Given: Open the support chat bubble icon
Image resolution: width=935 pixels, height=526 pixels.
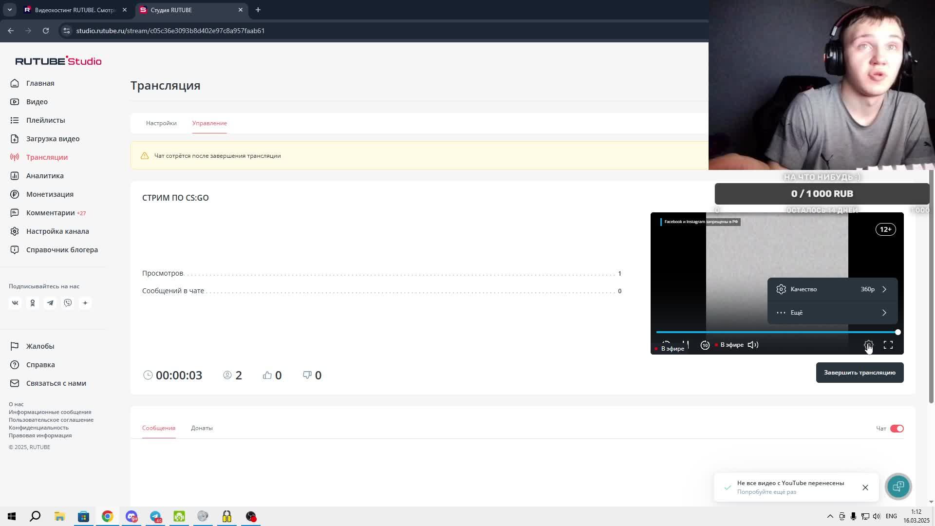Looking at the screenshot, I should coord(898,486).
